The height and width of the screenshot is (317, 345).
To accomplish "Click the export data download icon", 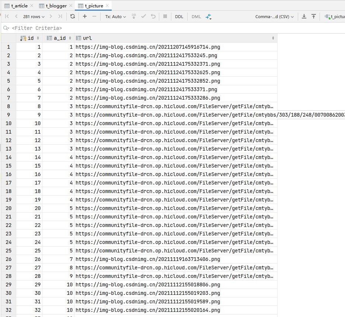I will 304,16.
